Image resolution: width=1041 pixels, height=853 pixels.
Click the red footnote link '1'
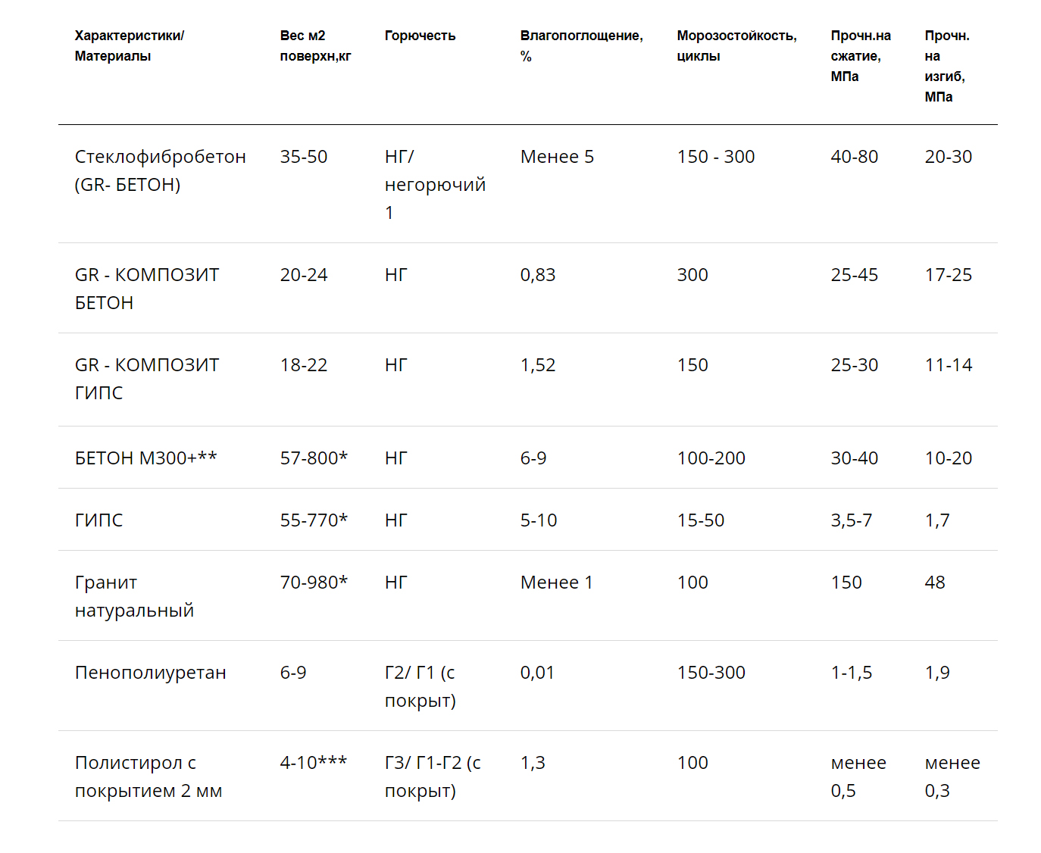(389, 213)
